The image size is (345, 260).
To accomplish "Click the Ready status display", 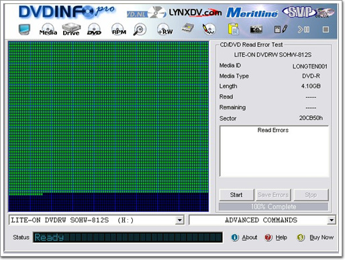I will click(128, 237).
